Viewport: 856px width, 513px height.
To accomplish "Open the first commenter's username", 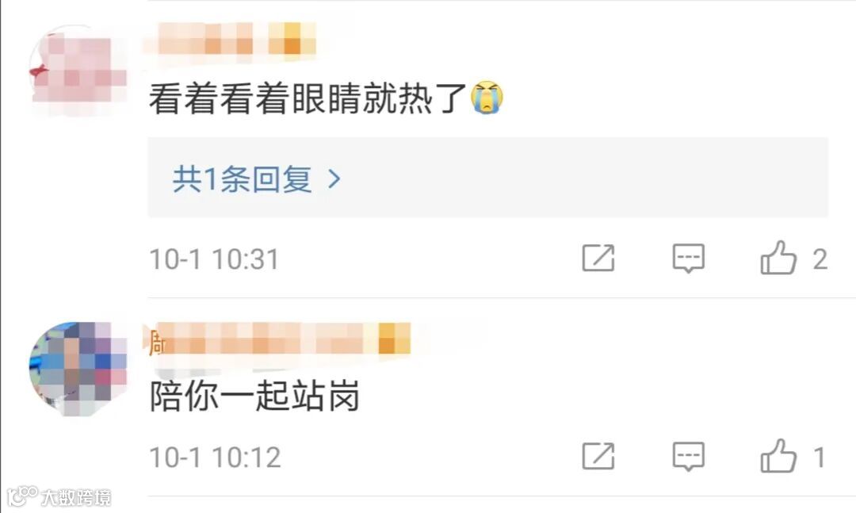I will click(230, 38).
